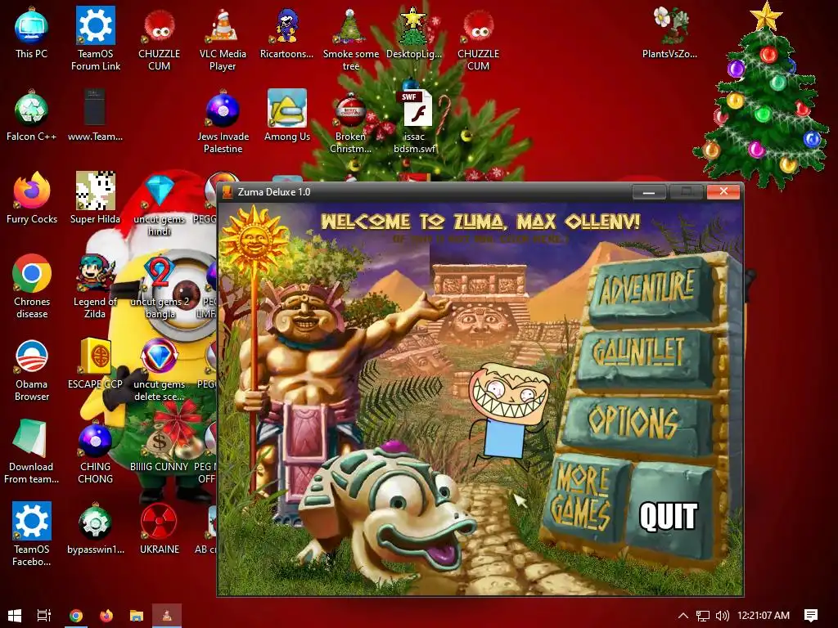838x628 pixels.
Task: Show hidden system tray icons
Action: click(683, 615)
